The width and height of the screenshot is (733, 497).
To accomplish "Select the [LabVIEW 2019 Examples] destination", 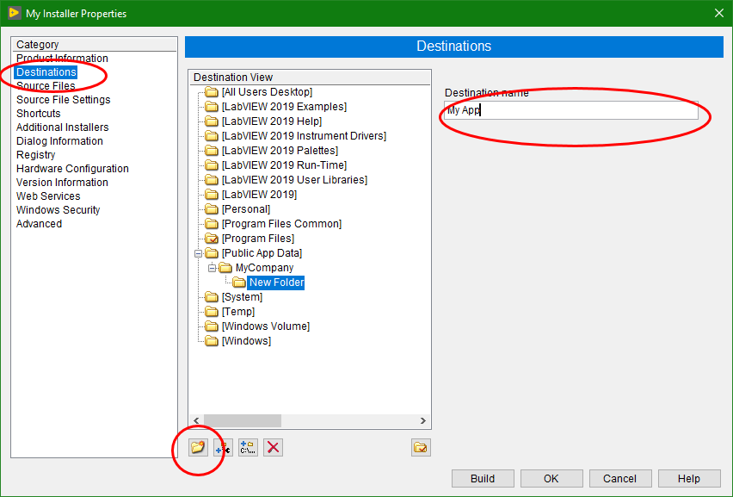I will (x=284, y=107).
